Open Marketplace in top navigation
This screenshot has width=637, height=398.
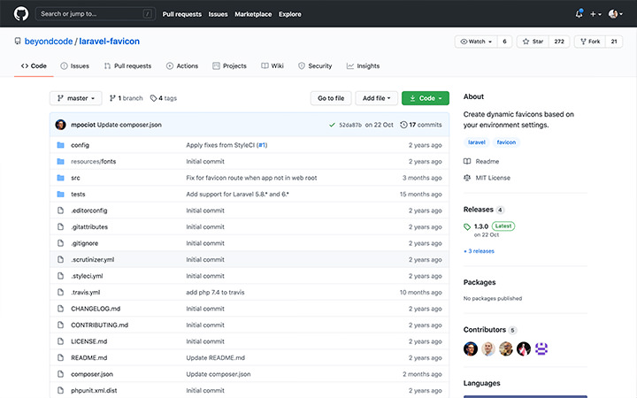click(x=253, y=14)
